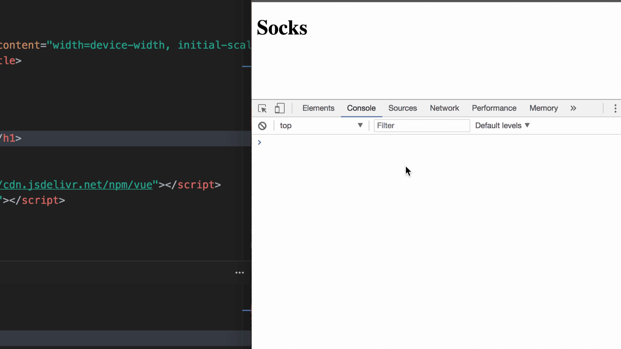Click the Performance tab in DevTools
Screen dimensions: 621x349
(494, 108)
